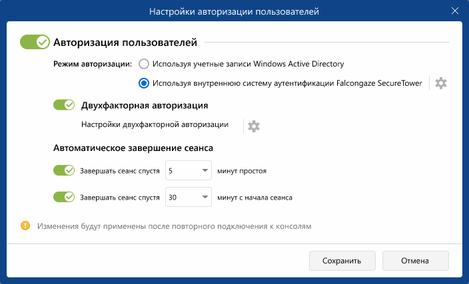Viewport: 469px width, 284px height.
Task: Click the Сохранить button
Action: point(342,261)
